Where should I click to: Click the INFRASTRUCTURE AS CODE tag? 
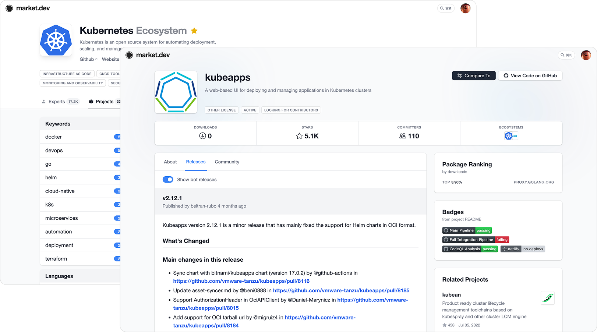click(67, 74)
